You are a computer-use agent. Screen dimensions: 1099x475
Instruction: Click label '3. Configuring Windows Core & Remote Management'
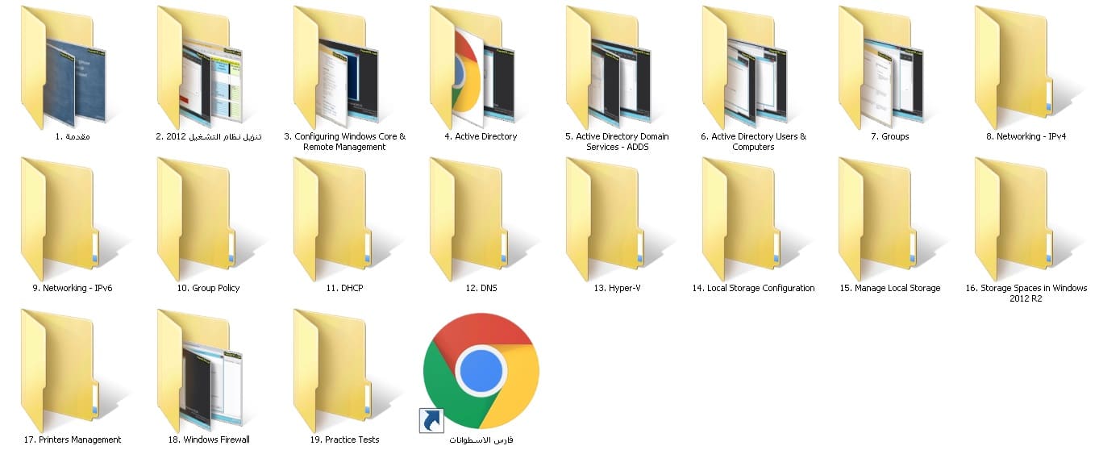(345, 142)
